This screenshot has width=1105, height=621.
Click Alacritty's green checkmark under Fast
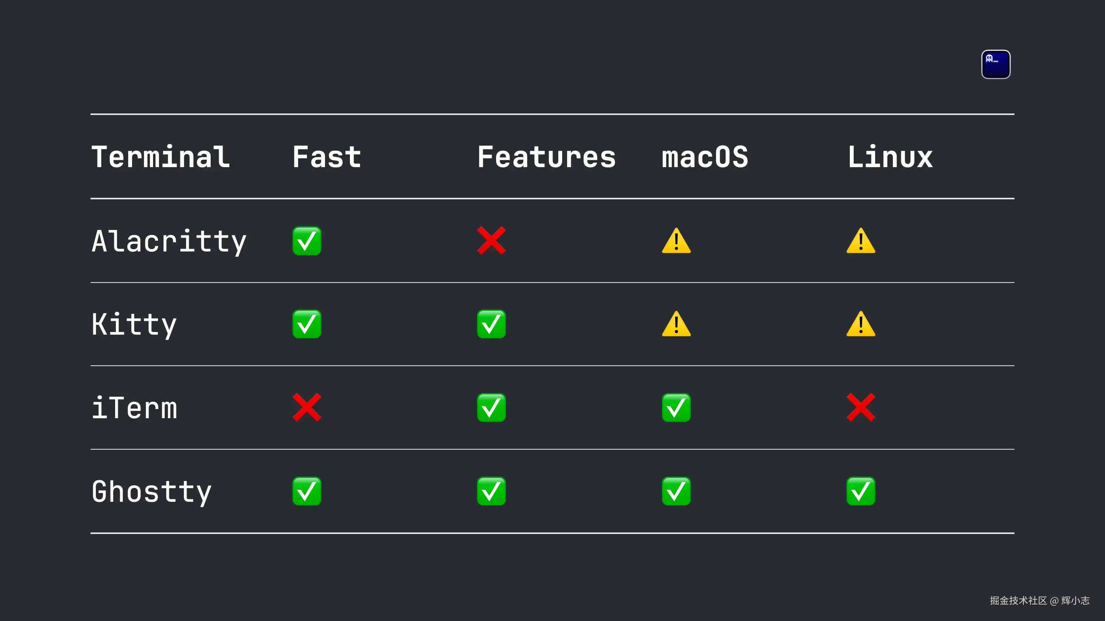(x=307, y=241)
